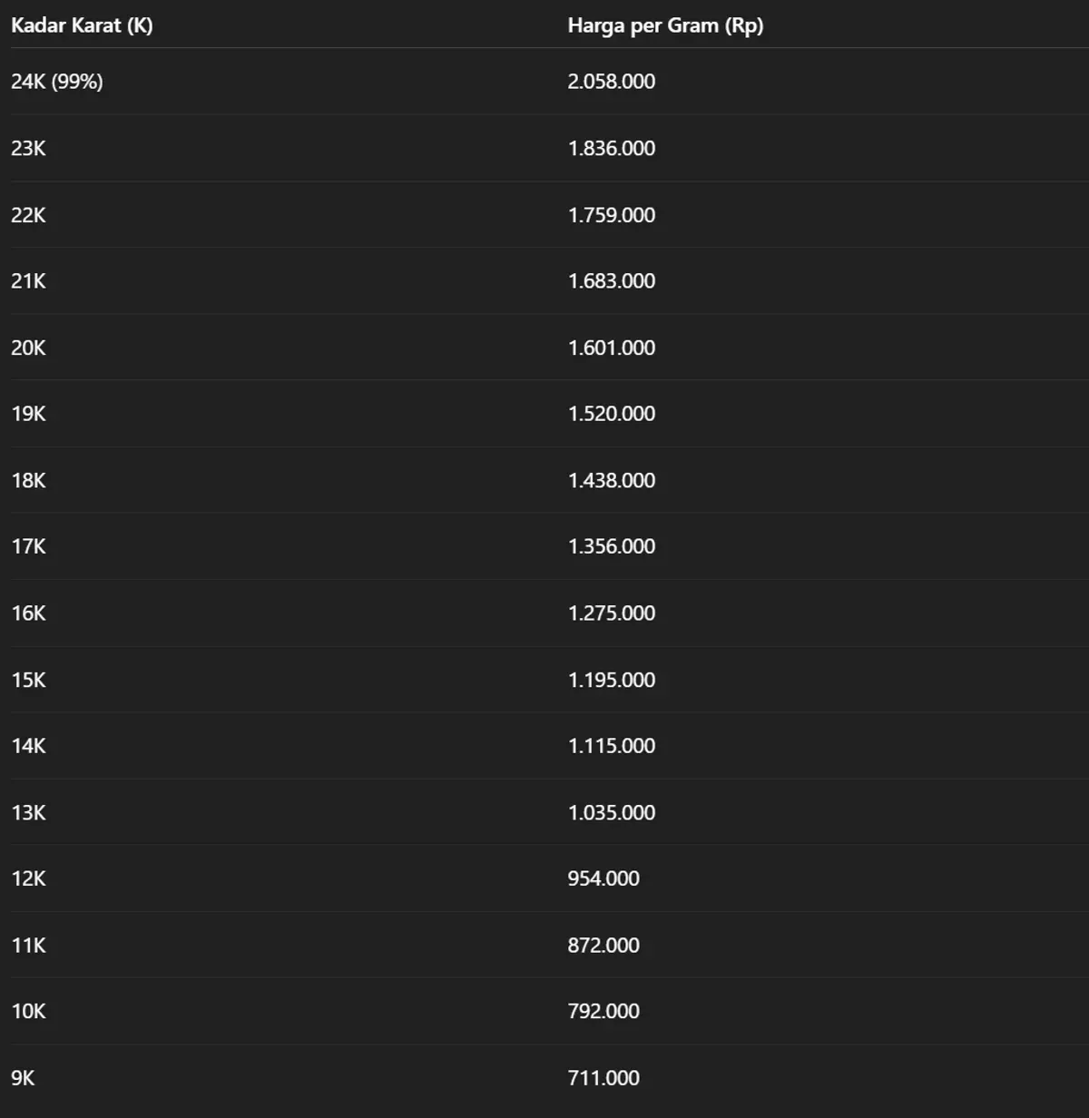This screenshot has width=1089, height=1118.
Task: Click the Kadar Karat (K) column header
Action: pyautogui.click(x=82, y=25)
